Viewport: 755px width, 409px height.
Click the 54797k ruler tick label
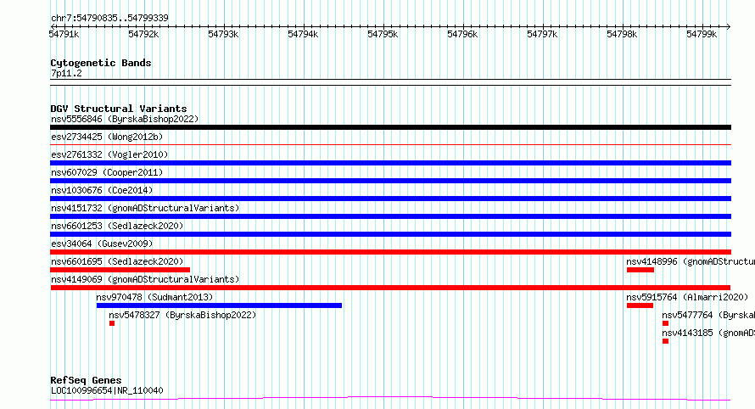tap(542, 34)
